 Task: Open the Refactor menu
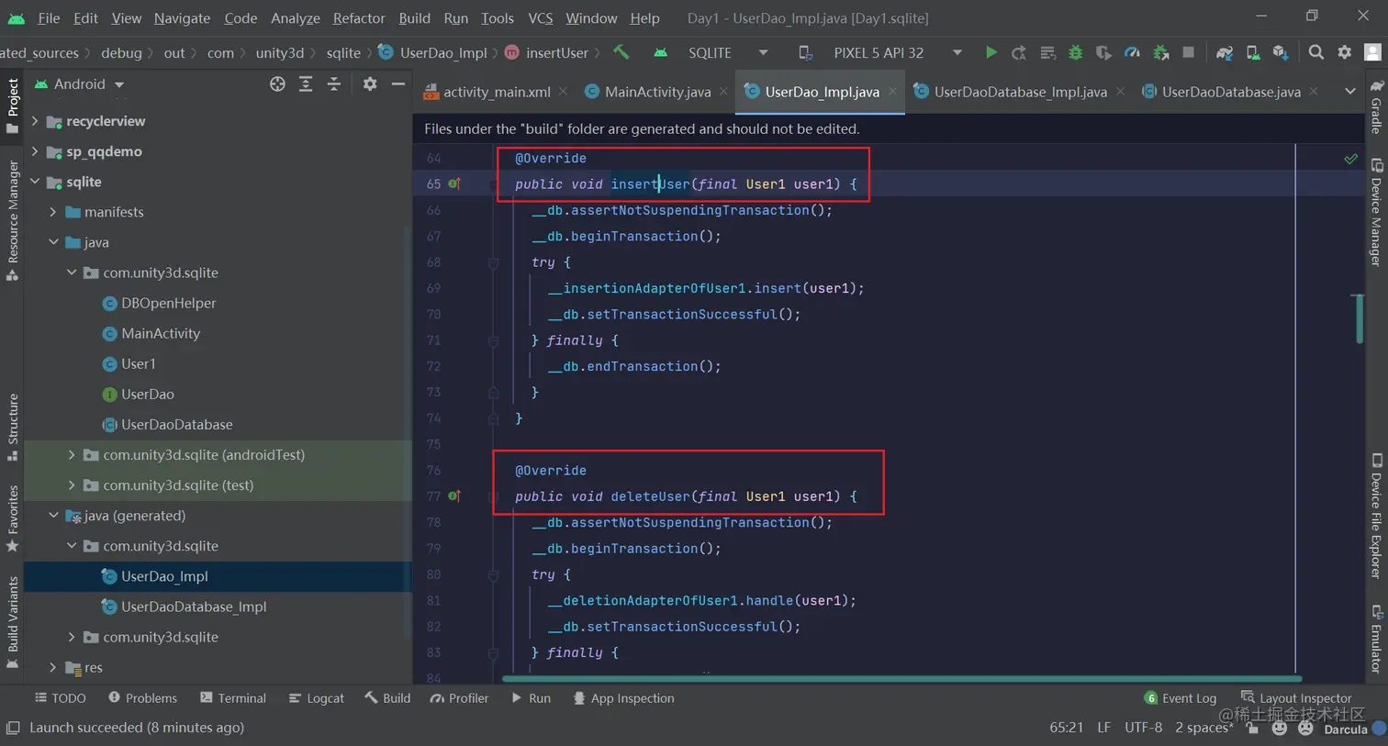click(x=359, y=17)
